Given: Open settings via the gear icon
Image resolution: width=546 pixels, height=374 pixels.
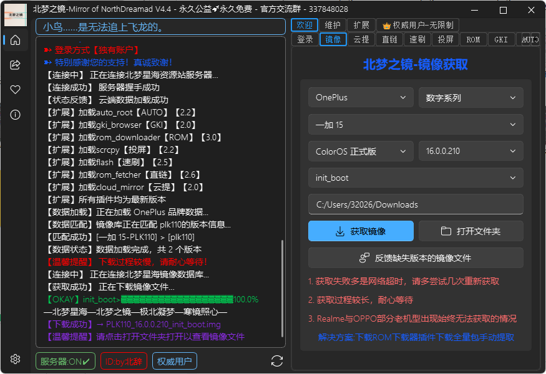Looking at the screenshot, I should click(x=15, y=359).
